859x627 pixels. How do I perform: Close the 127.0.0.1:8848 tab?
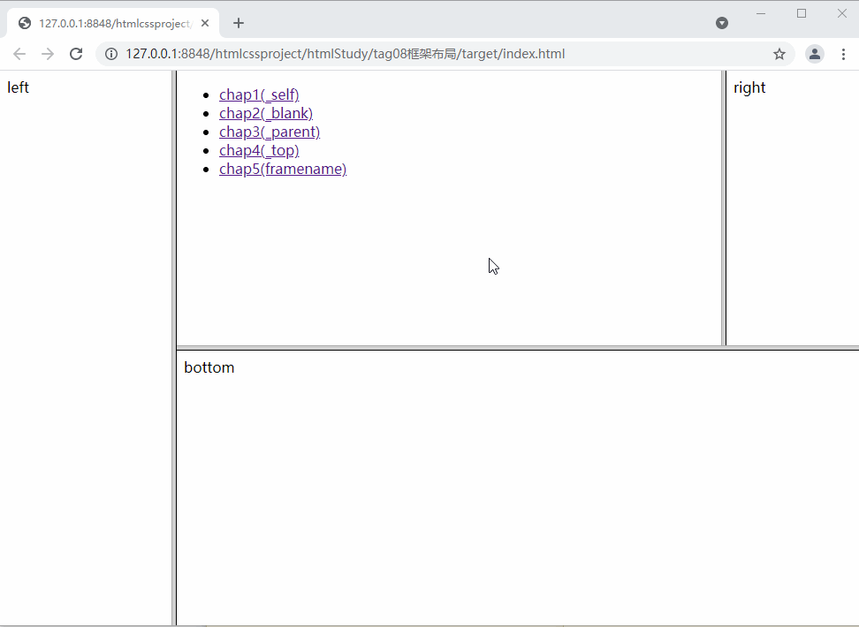coord(205,23)
